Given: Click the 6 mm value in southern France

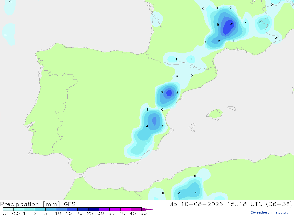Looking at the screenshot, I should 219,41.
